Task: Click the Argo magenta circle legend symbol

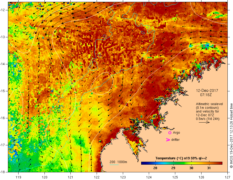Action: [x=170, y=133]
